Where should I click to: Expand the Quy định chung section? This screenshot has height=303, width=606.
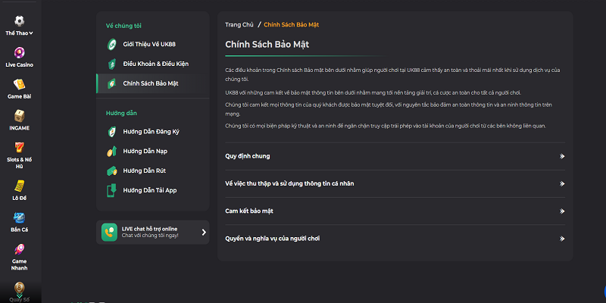393,156
